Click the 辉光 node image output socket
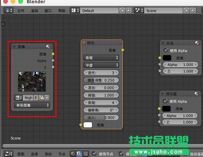Screen dimensions: 203x157 coord(123,50)
